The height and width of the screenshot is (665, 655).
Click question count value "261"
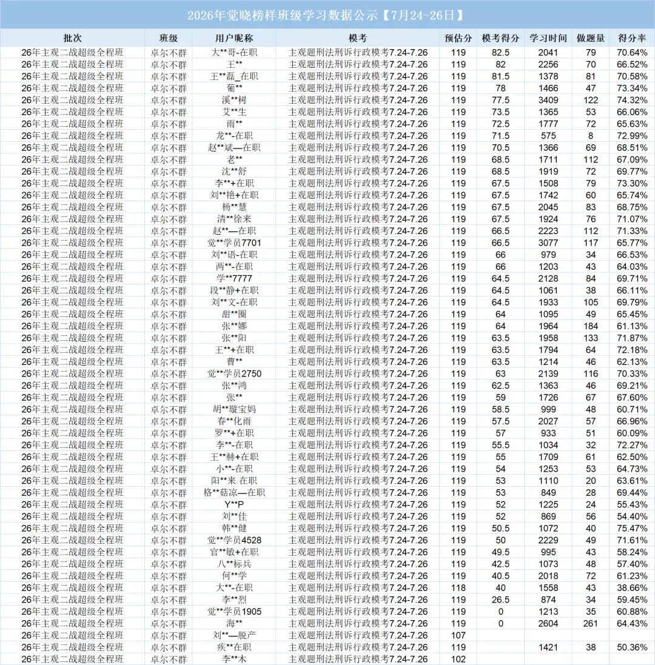[591, 623]
